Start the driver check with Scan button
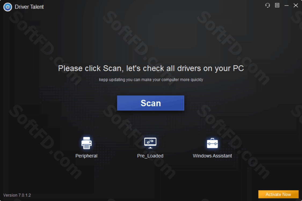 point(151,103)
